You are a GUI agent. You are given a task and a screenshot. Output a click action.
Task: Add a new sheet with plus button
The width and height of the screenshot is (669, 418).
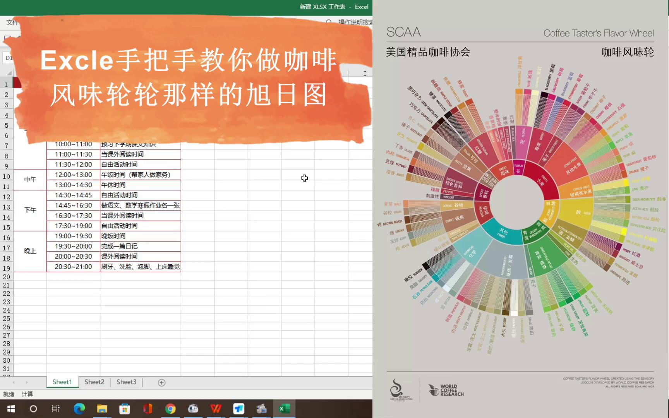(x=162, y=382)
